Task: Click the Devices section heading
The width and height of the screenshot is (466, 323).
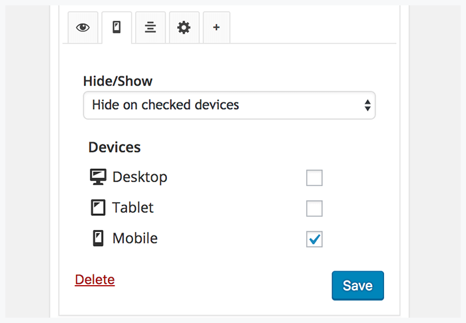Action: click(115, 147)
